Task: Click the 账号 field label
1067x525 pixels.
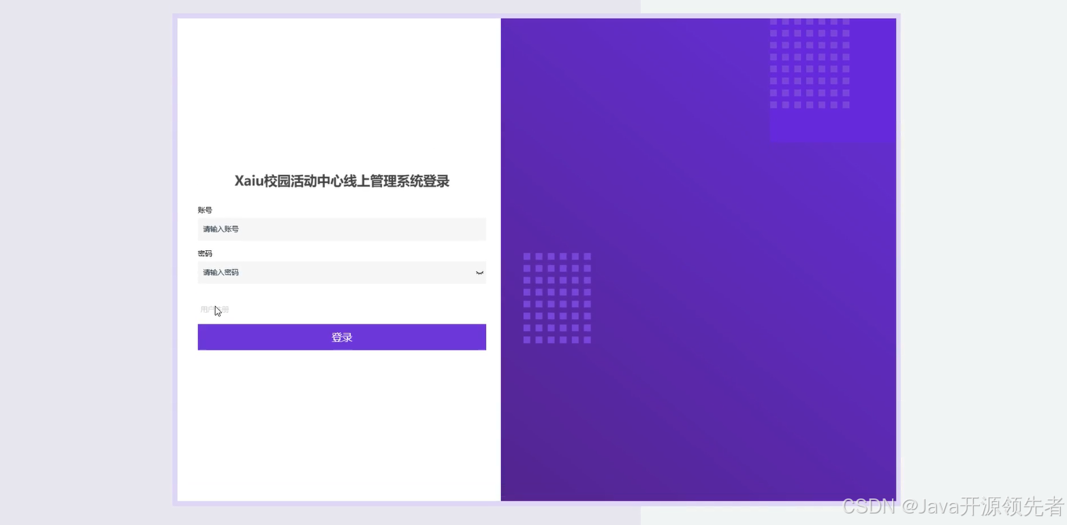Action: click(204, 209)
